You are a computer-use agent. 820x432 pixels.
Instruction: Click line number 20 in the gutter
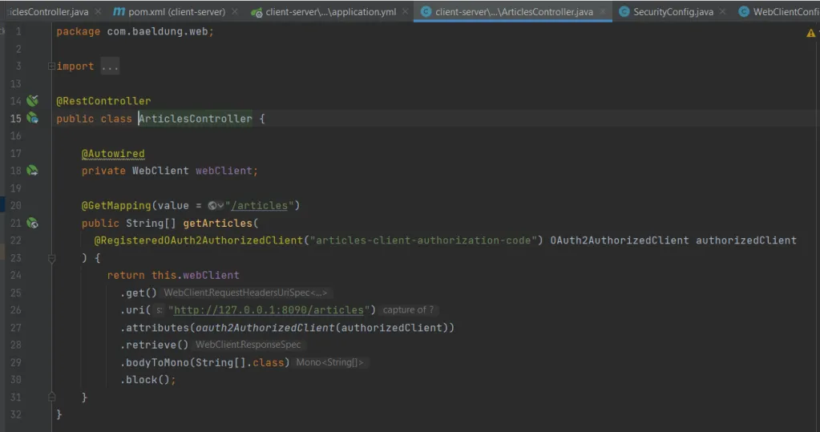(16, 205)
